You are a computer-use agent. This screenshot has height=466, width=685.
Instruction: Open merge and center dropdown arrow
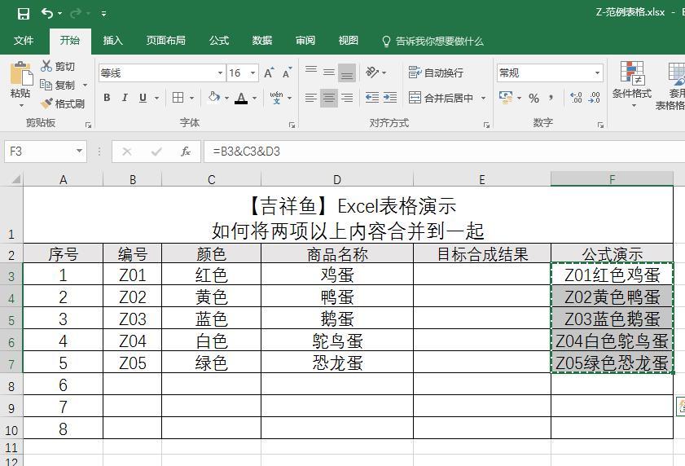pyautogui.click(x=483, y=98)
